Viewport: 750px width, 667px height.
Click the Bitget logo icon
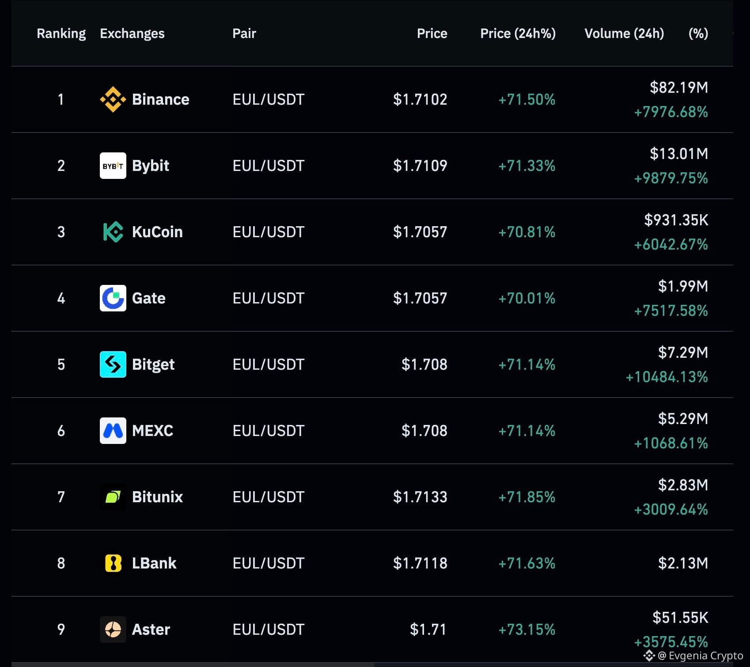coord(113,364)
